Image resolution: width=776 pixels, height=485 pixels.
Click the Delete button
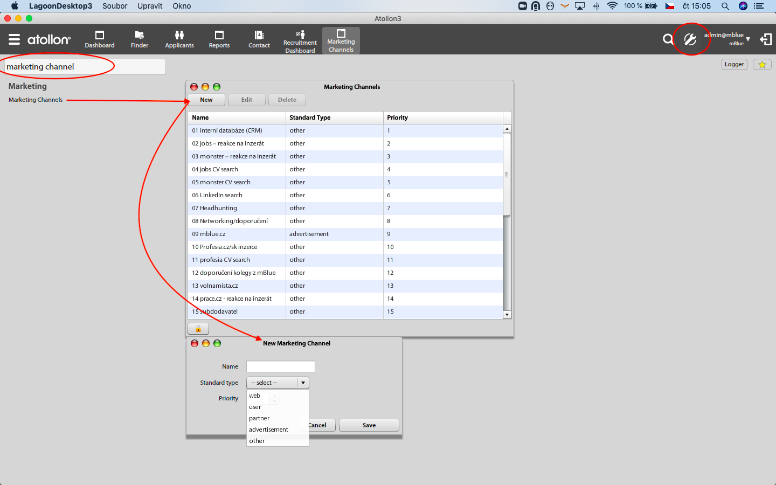(287, 100)
